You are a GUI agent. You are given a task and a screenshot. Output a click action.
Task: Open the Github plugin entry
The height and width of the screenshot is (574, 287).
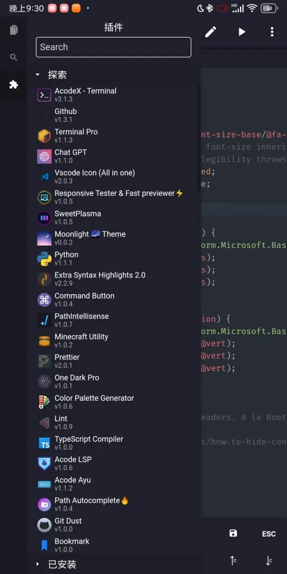tap(114, 115)
